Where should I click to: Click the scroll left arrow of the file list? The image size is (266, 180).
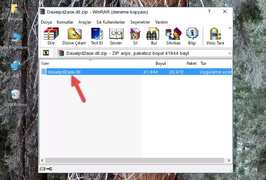[x=42, y=160]
